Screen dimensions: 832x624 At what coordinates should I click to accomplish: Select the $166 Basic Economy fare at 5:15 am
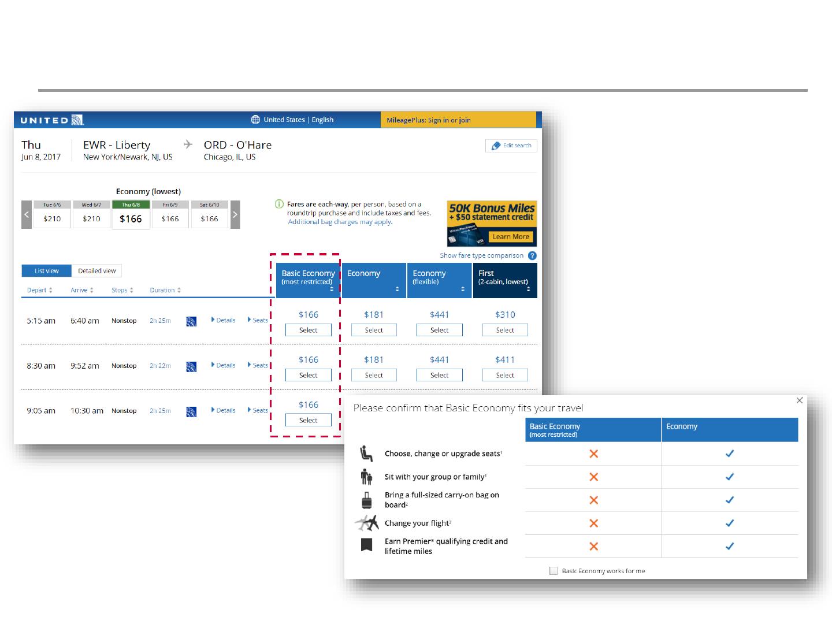click(x=309, y=330)
